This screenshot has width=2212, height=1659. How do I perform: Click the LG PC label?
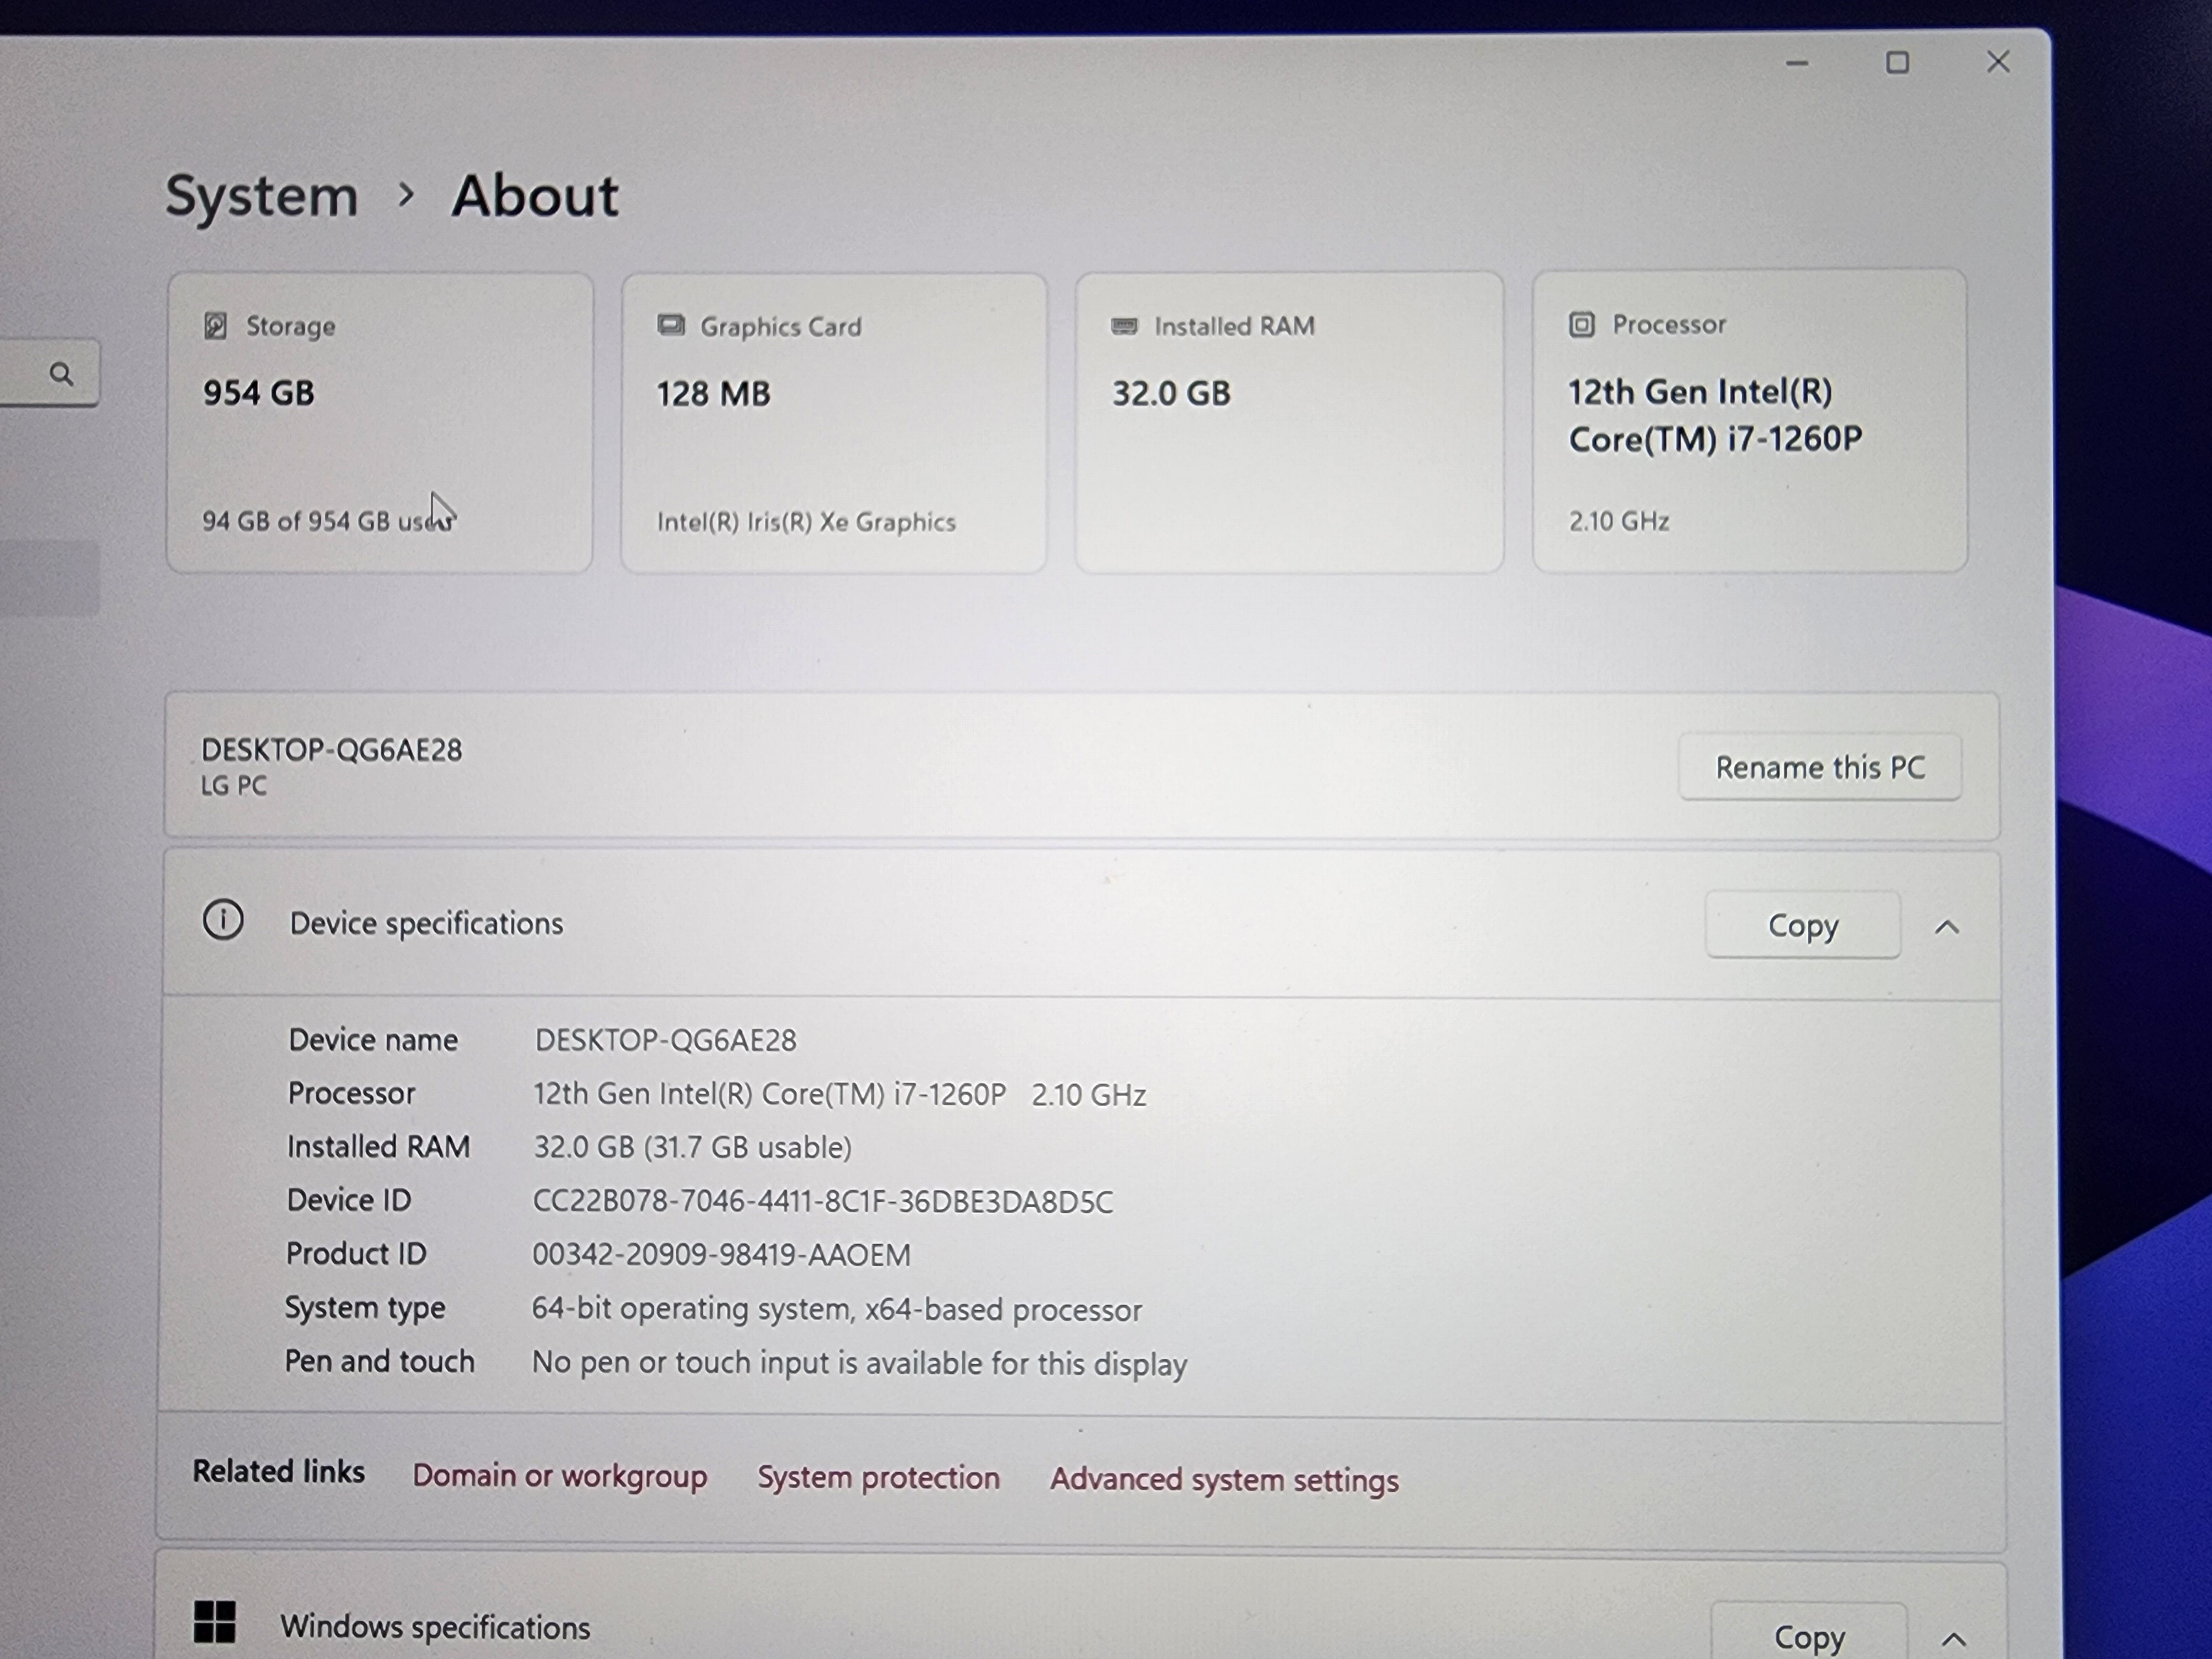234,786
